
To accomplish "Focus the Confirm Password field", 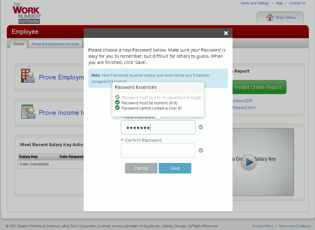I will tap(158, 151).
